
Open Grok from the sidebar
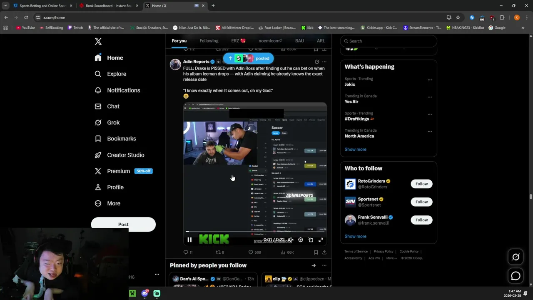pos(107,122)
